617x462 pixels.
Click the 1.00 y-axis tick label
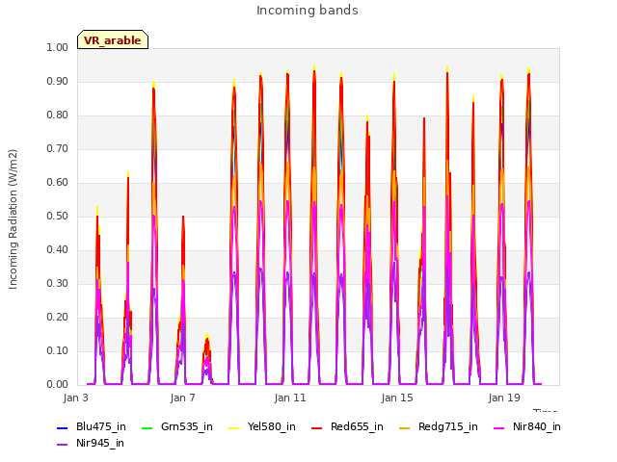58,47
